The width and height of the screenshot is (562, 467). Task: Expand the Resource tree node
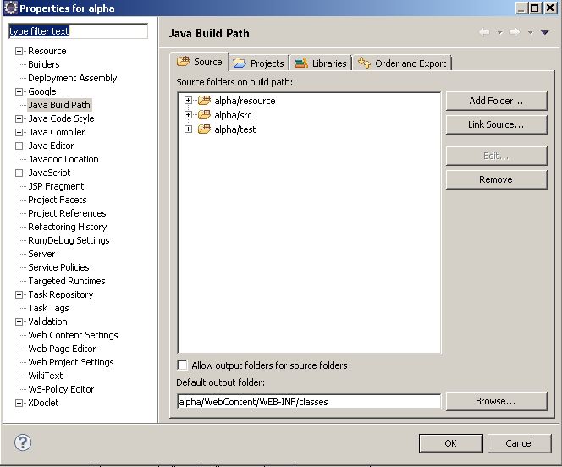click(19, 52)
